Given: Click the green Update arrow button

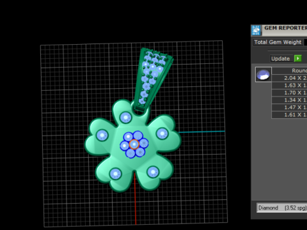Looking at the screenshot, I should 297,59.
